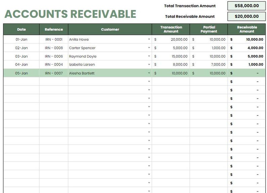Select the partial payment 7,000.00
This screenshot has height=193, width=267.
click(209, 64)
